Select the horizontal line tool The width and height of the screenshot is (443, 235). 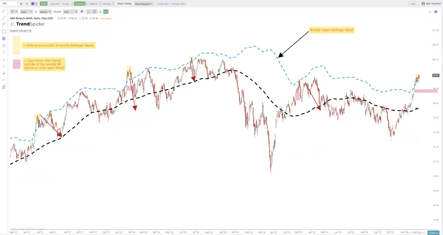(x=3, y=80)
